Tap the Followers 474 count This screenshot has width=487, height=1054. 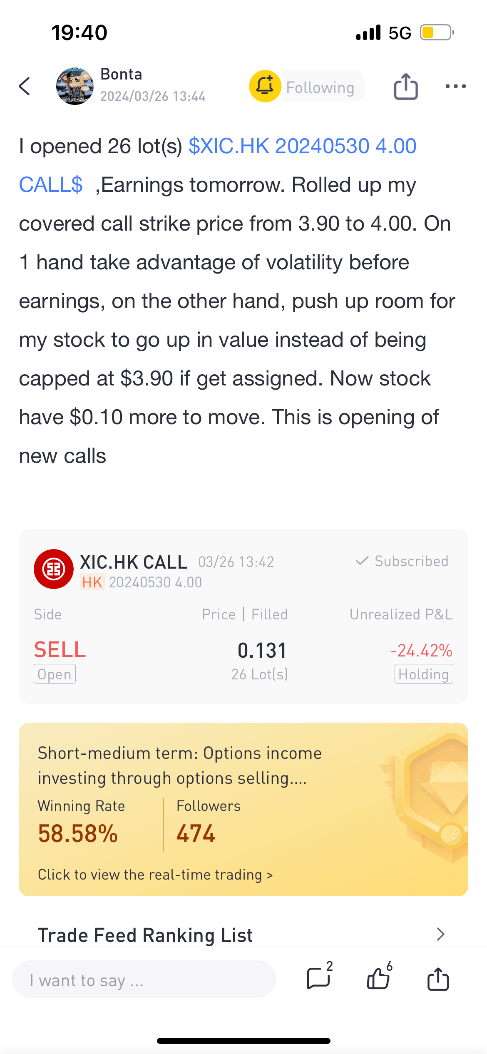pyautogui.click(x=208, y=822)
